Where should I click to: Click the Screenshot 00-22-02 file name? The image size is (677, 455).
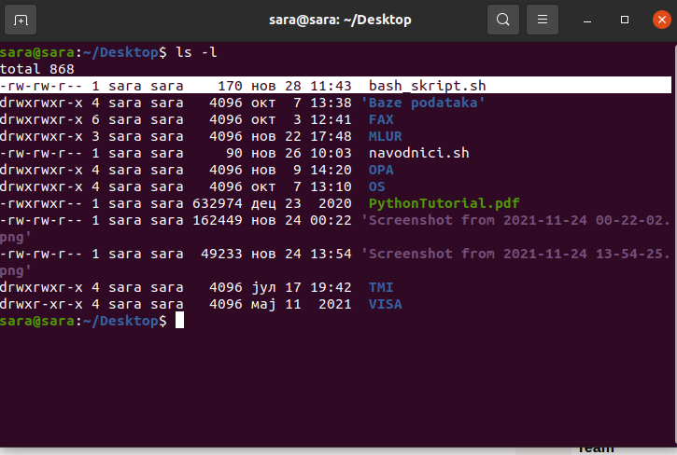[x=515, y=220]
